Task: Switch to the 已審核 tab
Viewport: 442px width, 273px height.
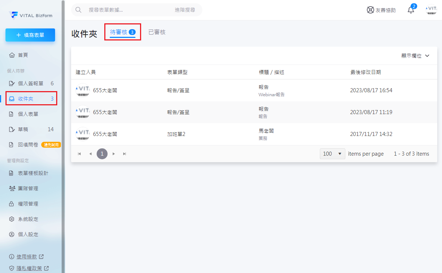Action: (x=157, y=32)
